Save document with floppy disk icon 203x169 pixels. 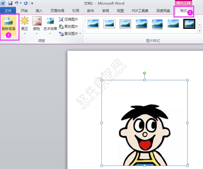(10, 3)
